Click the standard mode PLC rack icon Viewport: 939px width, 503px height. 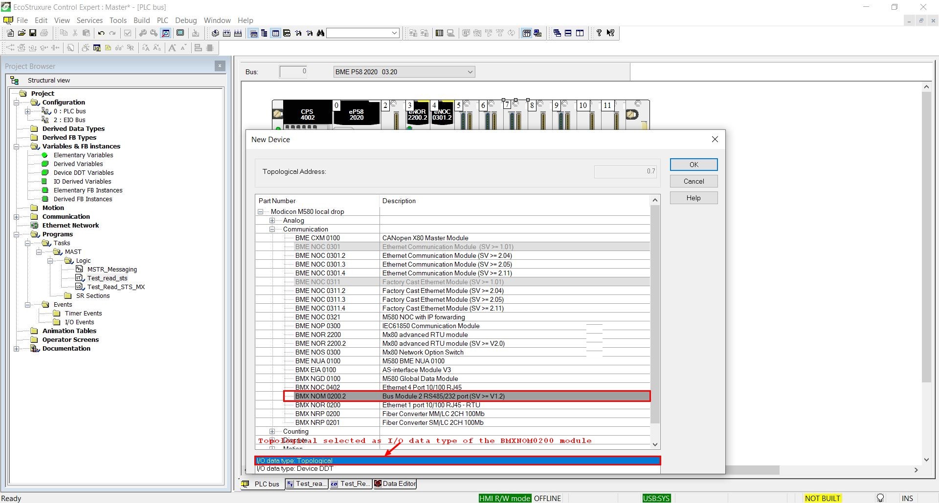tap(527, 33)
